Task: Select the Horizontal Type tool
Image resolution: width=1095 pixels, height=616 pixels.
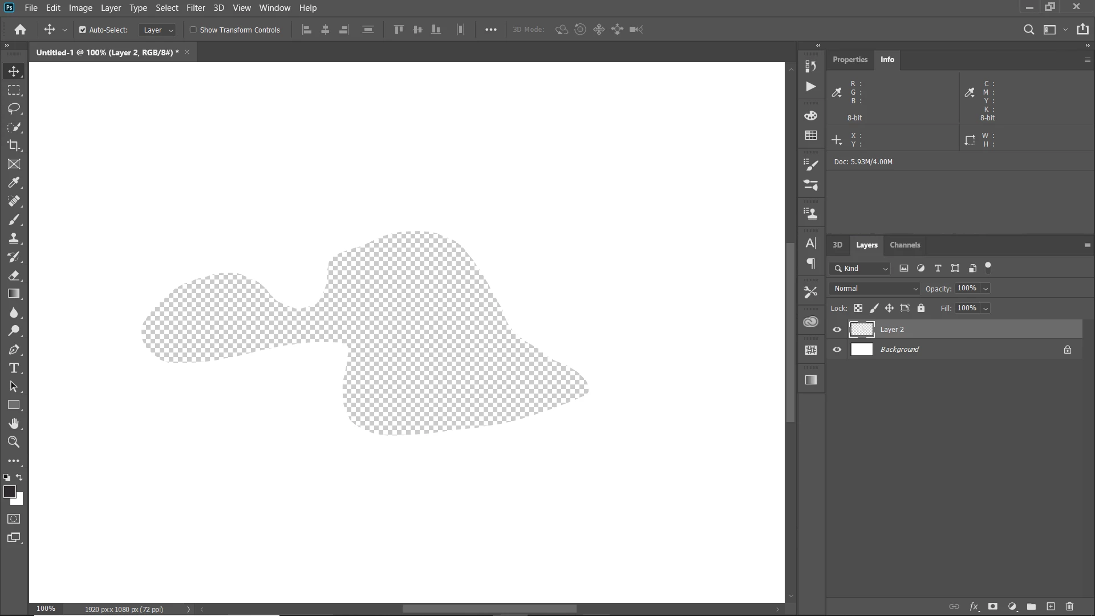Action: pyautogui.click(x=14, y=368)
